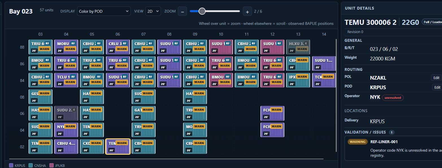Click the zoom level slider handle
Viewport: 442px width, 168px height.
[202, 11]
